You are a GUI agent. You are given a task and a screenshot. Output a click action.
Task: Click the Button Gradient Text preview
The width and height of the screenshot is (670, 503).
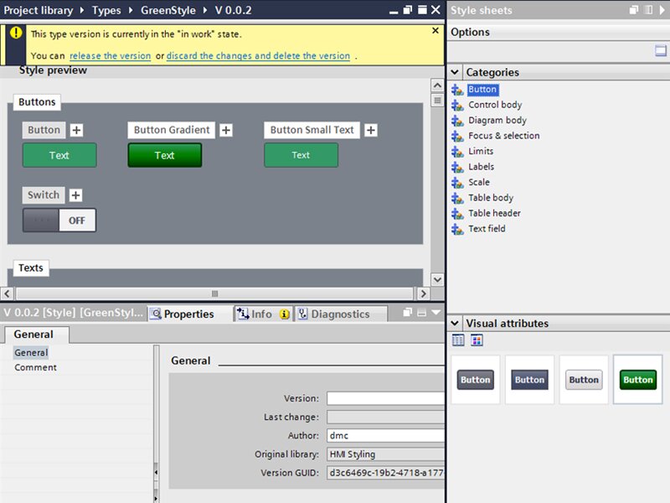(164, 155)
